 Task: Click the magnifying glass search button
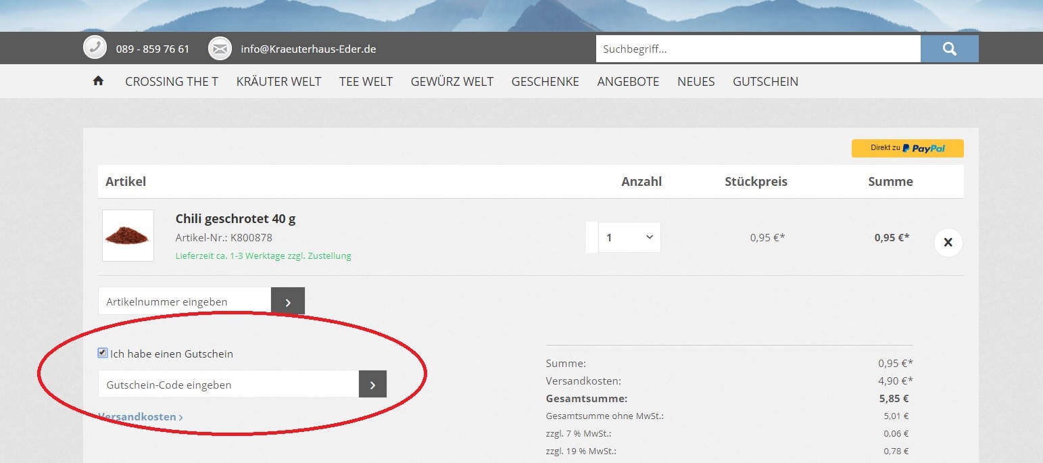click(949, 49)
